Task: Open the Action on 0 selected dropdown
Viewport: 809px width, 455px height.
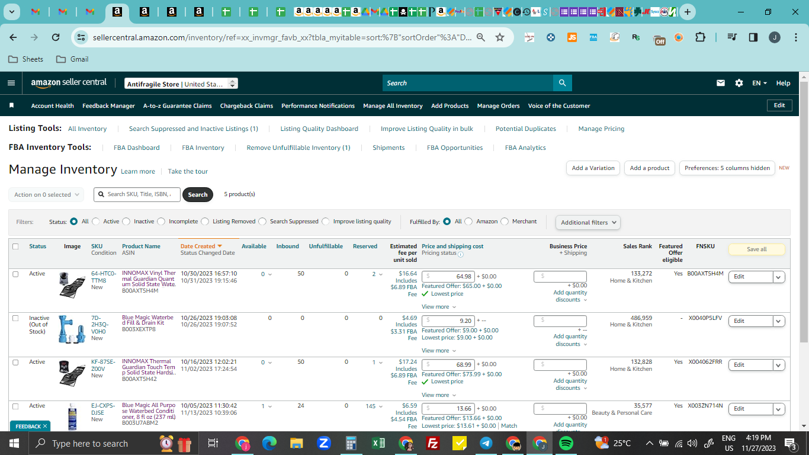Action: coord(46,194)
